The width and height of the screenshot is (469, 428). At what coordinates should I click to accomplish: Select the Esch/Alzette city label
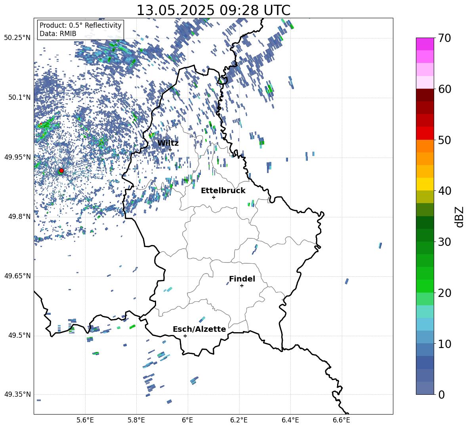coord(199,329)
